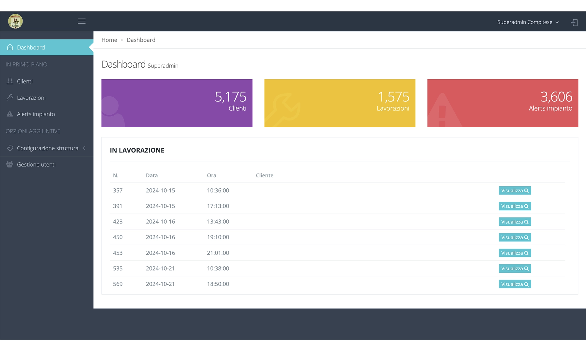Click the wrench icon beside Lavorazioni
This screenshot has width=586, height=351.
(10, 97)
